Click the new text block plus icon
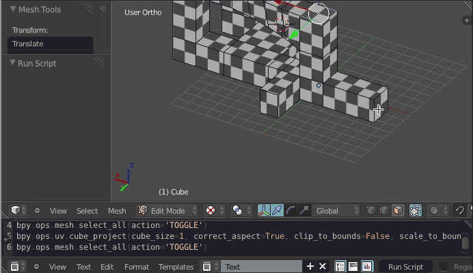 point(310,267)
